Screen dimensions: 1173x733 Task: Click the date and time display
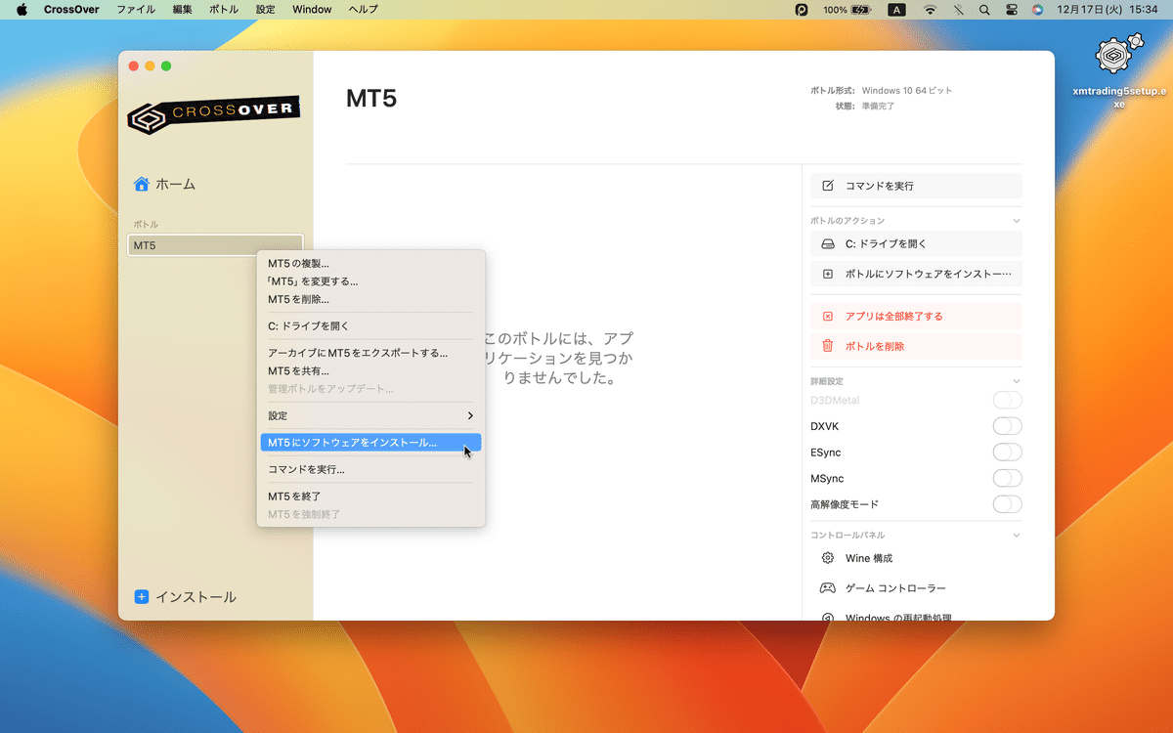point(1108,10)
